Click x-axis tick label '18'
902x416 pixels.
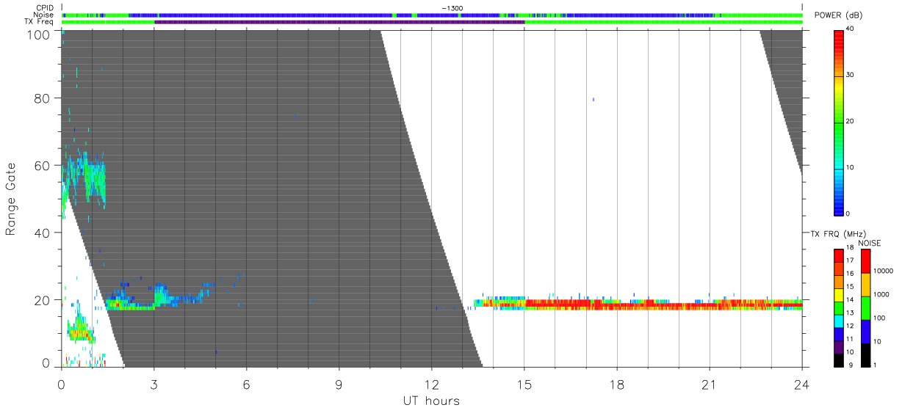point(616,384)
